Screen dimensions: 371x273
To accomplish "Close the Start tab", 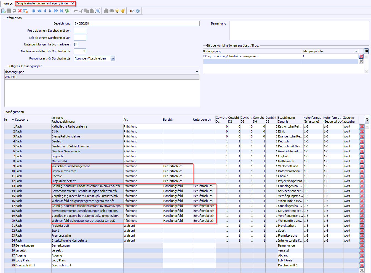I will 11,4.
